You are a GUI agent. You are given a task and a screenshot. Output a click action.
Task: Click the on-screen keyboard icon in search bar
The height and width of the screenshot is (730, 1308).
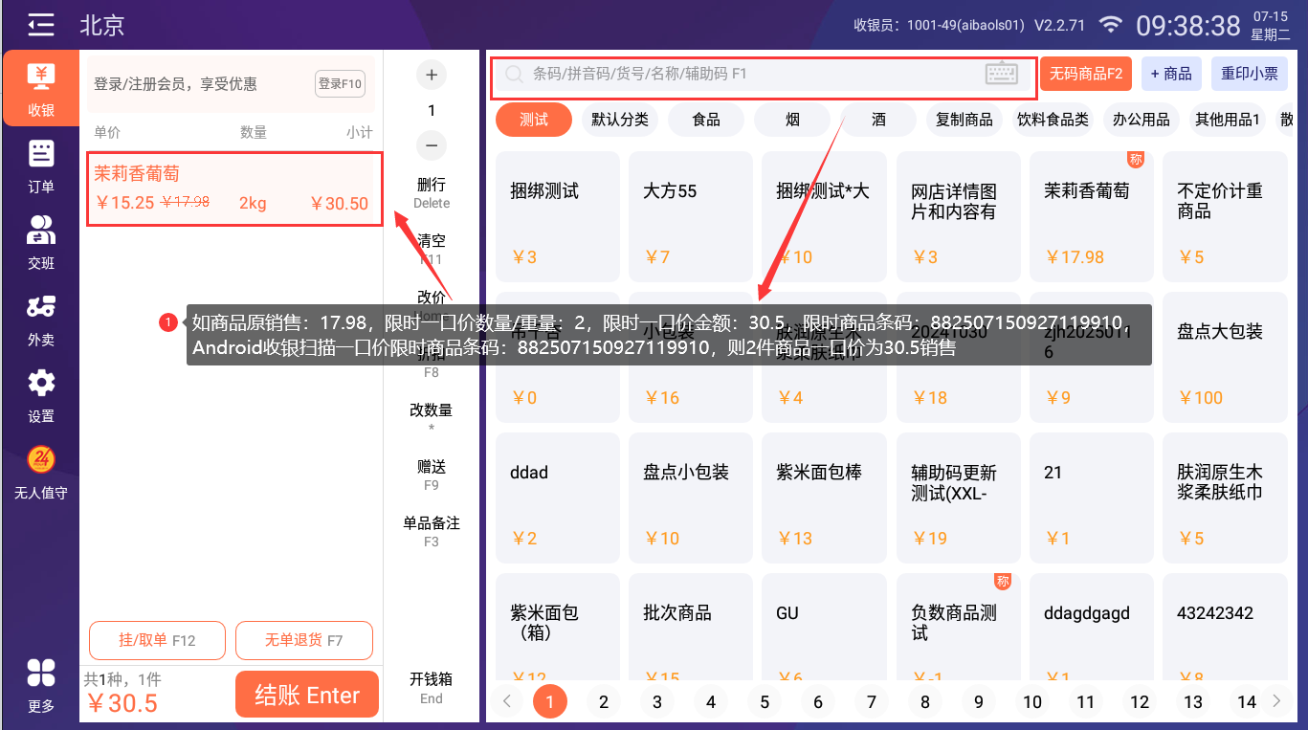[1001, 74]
